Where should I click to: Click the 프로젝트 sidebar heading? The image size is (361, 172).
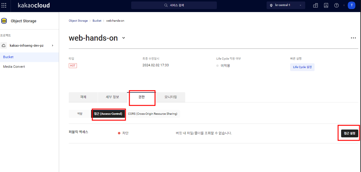5,36
